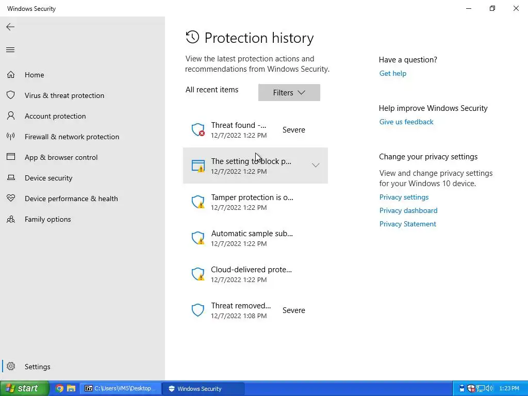
Task: Click the Virus & threat protection shield icon
Action: pos(11,95)
